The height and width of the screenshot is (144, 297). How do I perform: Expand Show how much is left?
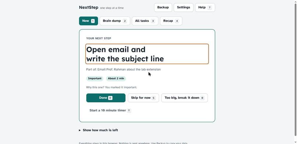pos(98,130)
